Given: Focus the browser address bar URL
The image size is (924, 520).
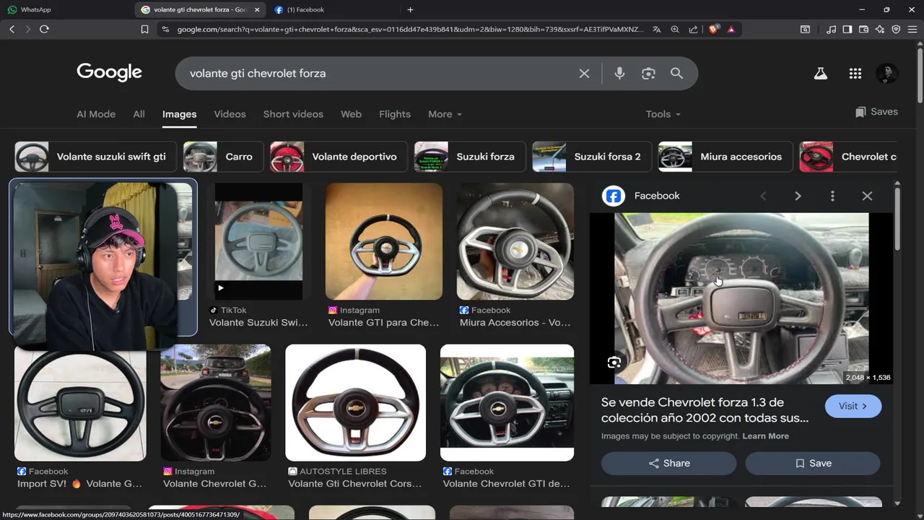Looking at the screenshot, I should (x=409, y=29).
